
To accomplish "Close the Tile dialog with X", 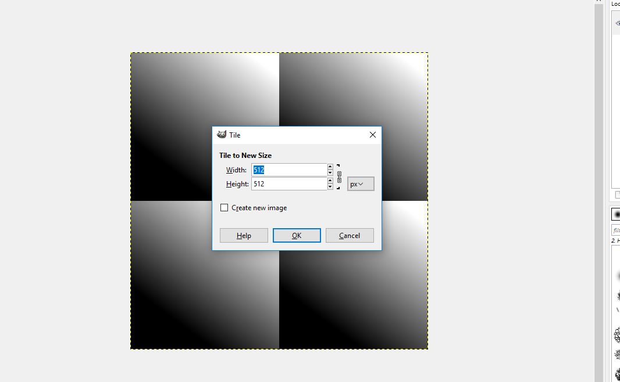I will click(372, 135).
